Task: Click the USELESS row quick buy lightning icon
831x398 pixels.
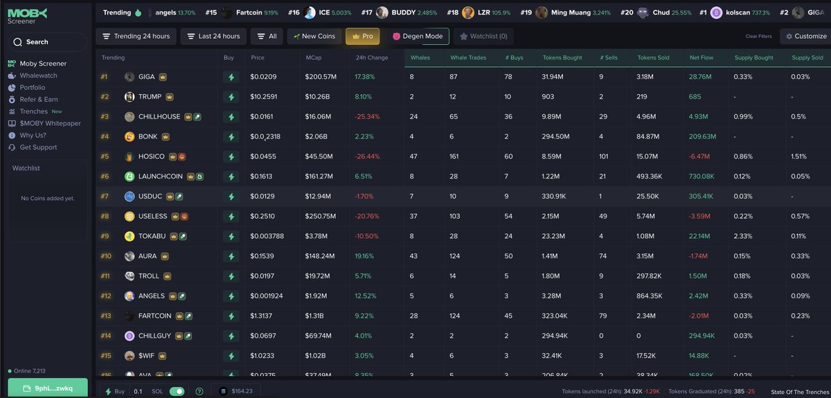Action: (231, 216)
